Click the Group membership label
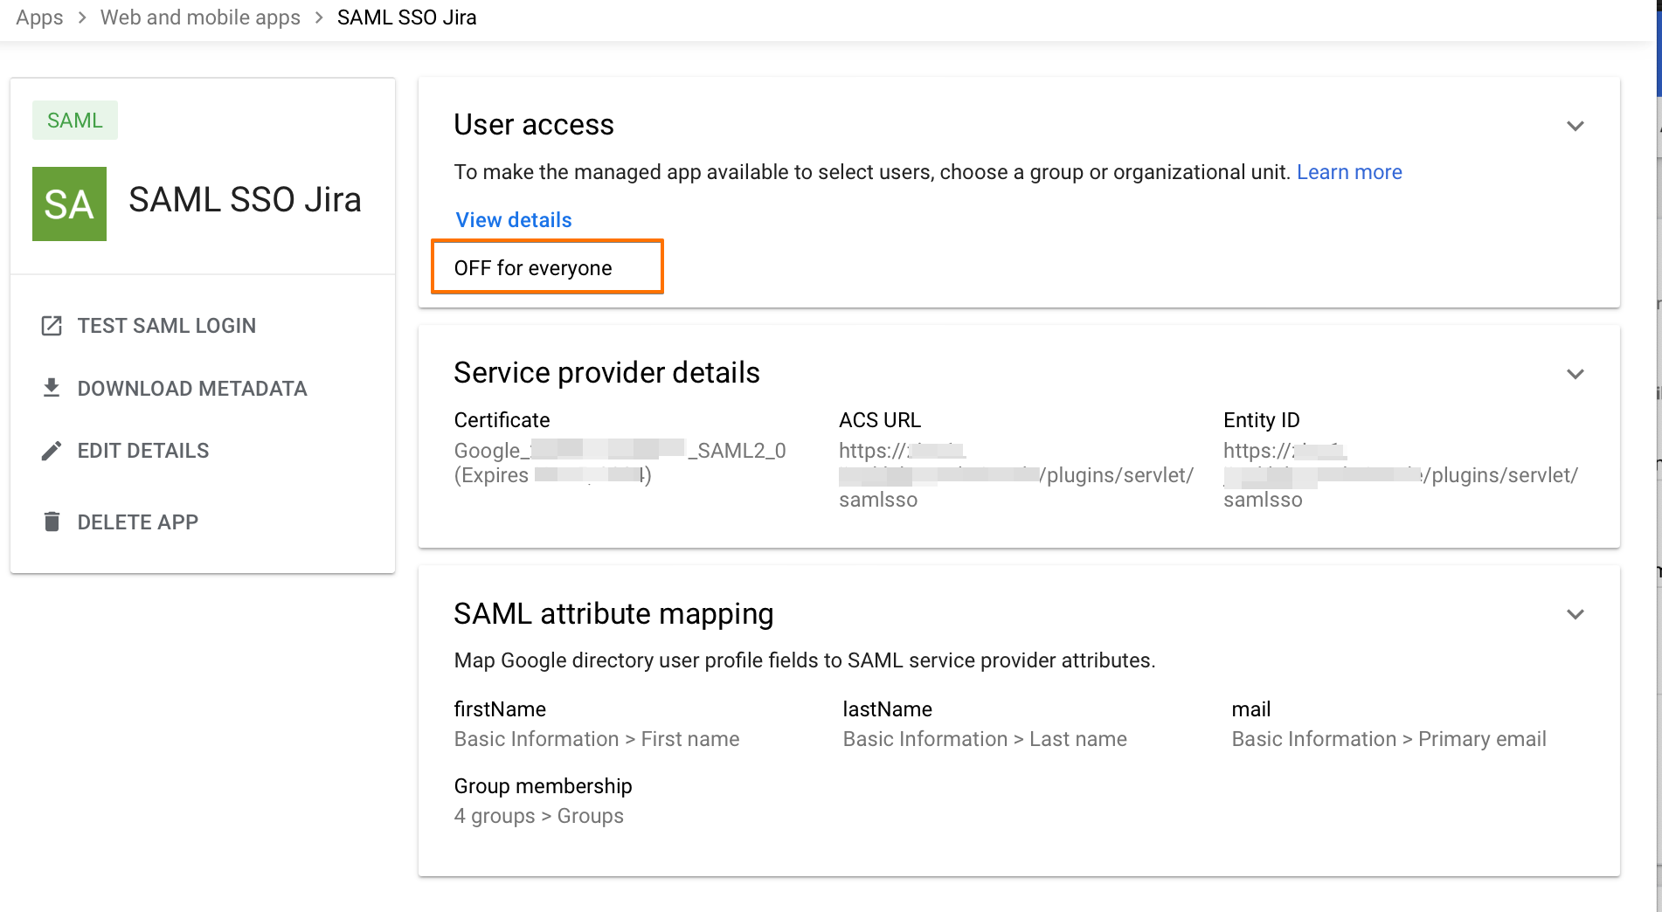The height and width of the screenshot is (912, 1662). (x=543, y=786)
